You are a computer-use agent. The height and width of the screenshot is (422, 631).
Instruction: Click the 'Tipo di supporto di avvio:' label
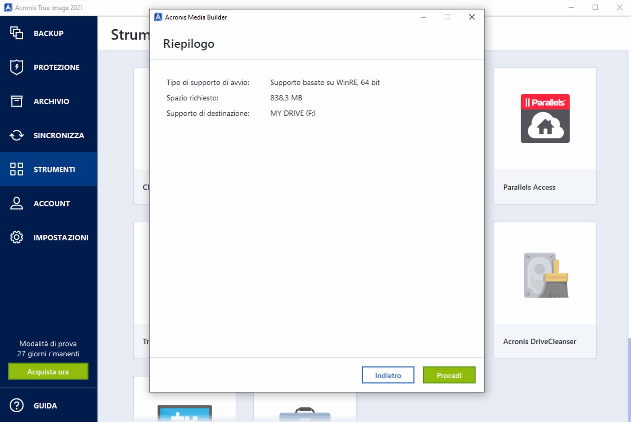[208, 82]
